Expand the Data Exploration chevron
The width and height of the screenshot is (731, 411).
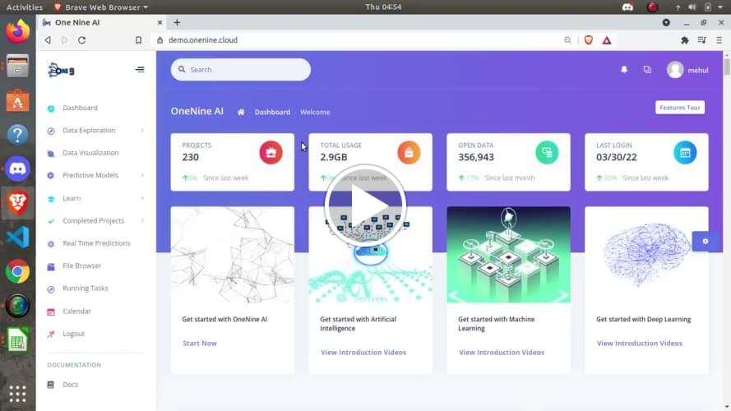pos(142,131)
